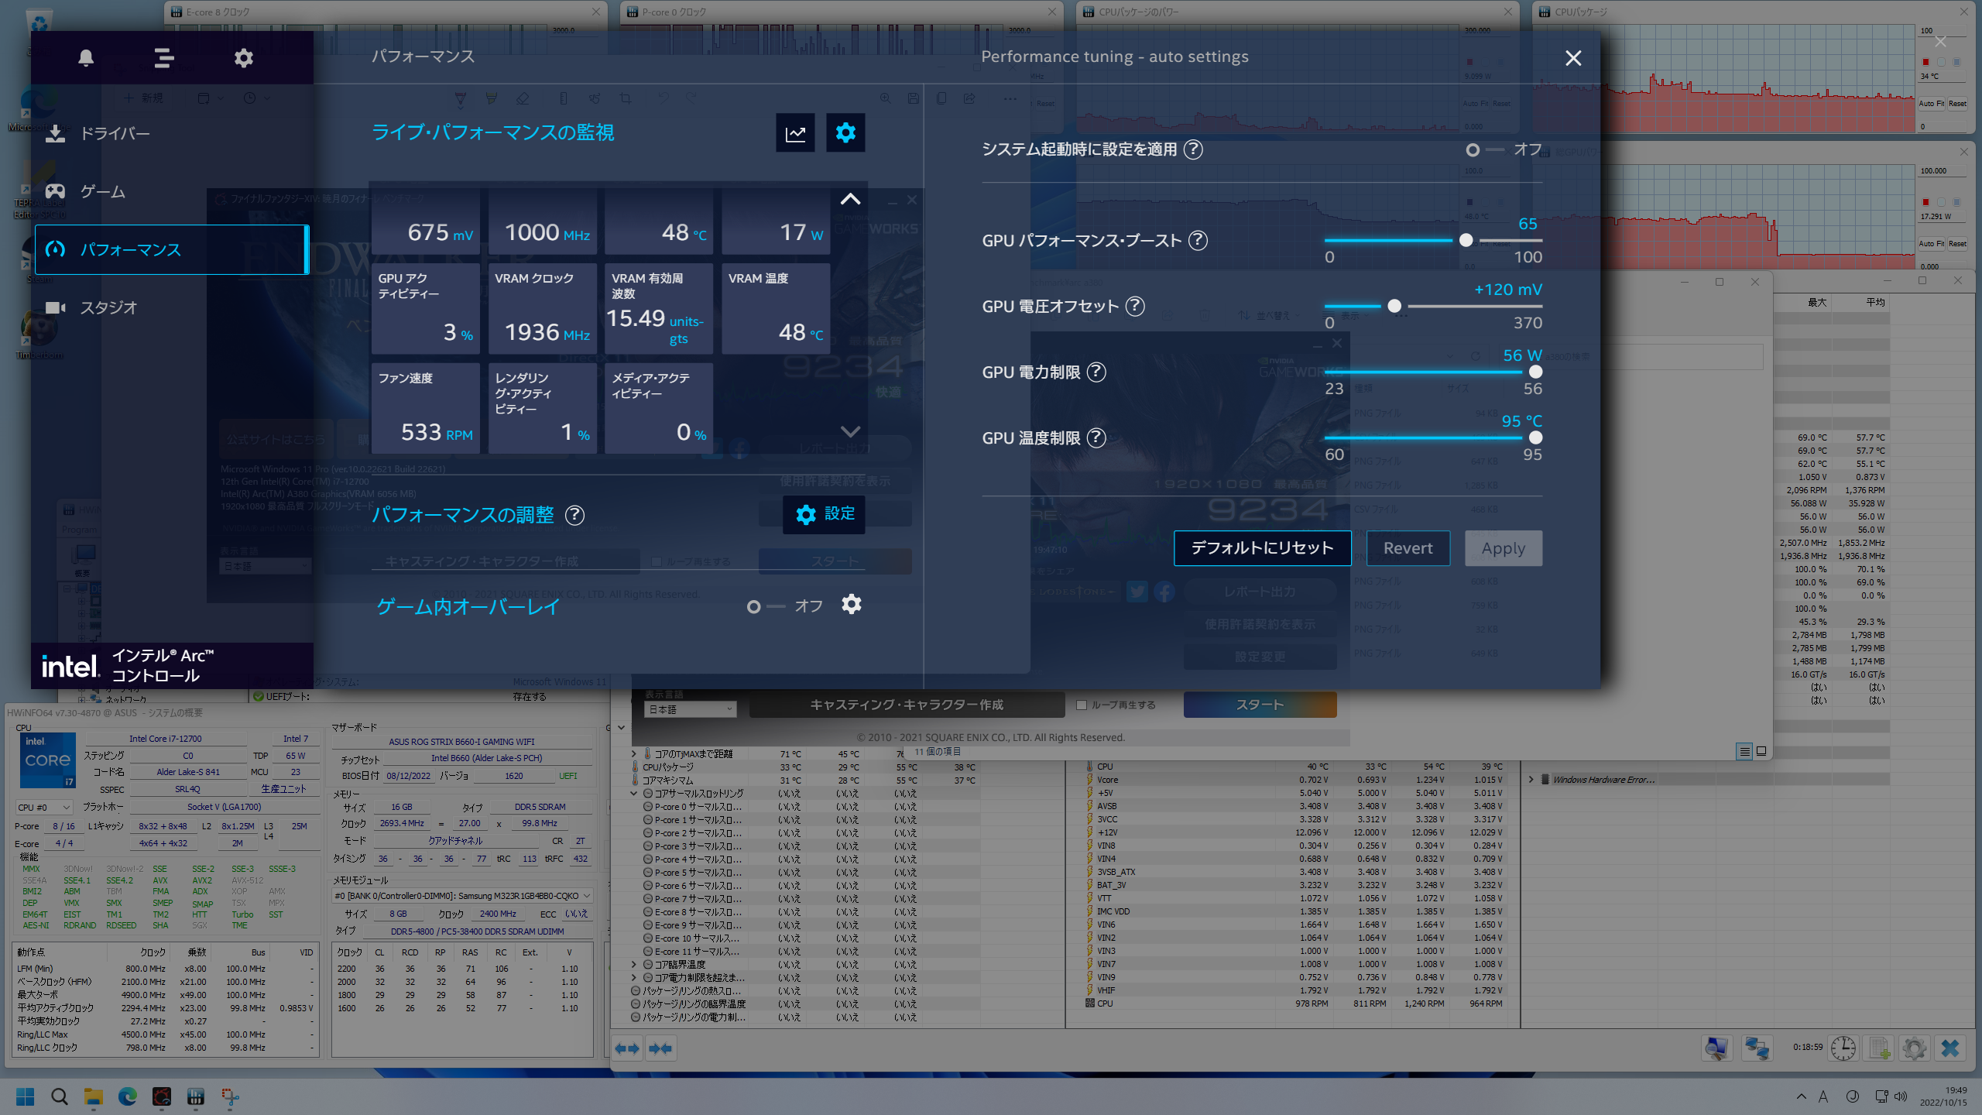The image size is (1982, 1115).
Task: Open live performance monitoring gear settings
Action: (x=845, y=133)
